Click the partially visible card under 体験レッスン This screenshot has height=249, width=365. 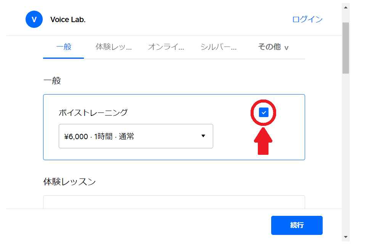click(174, 202)
